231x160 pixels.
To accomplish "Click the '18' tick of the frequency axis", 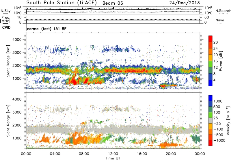I will (19, 17).
